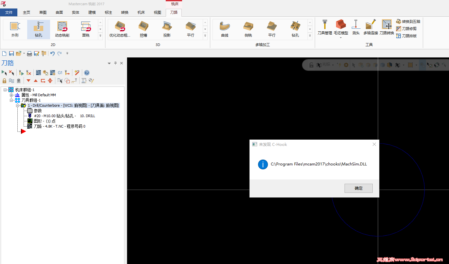Save the file using the floppy disk icon
This screenshot has height=264, width=449.
(x=11, y=54)
